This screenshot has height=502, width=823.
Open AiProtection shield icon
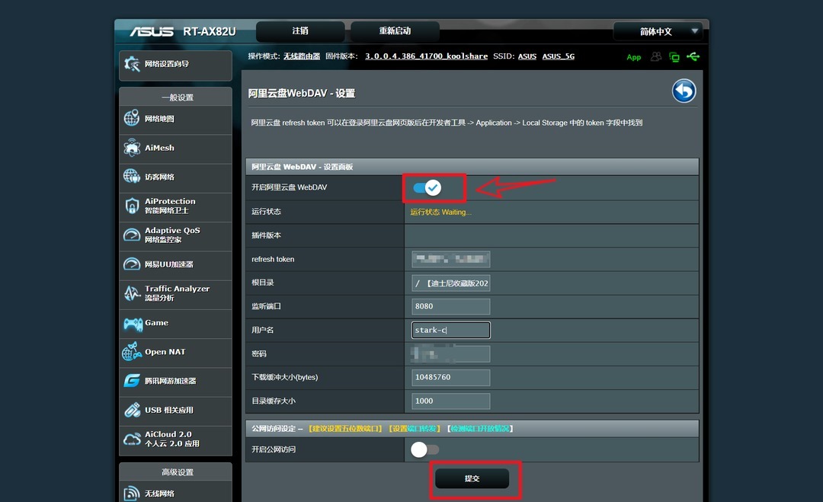(x=132, y=206)
